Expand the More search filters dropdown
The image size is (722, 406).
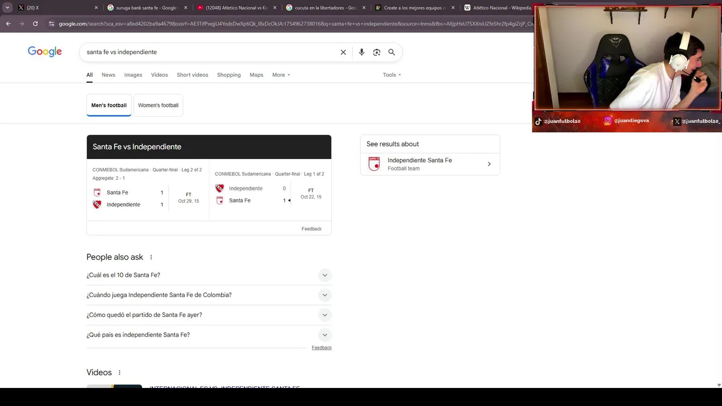tap(281, 74)
